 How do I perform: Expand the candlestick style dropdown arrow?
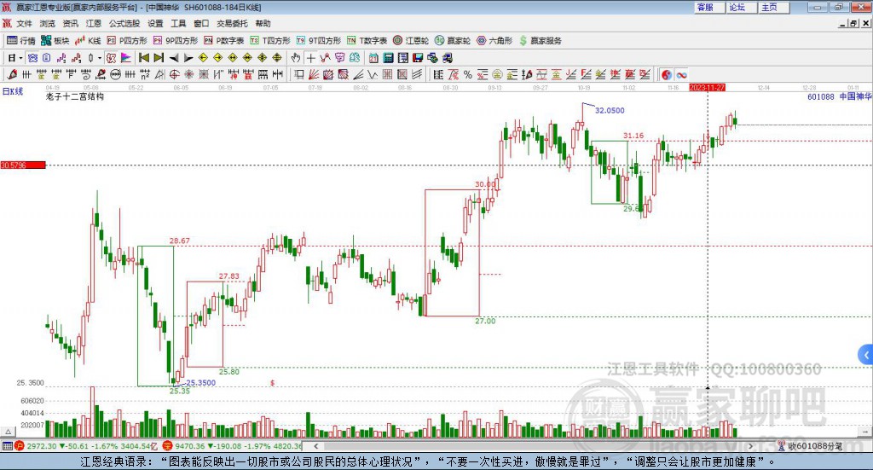pos(100,58)
